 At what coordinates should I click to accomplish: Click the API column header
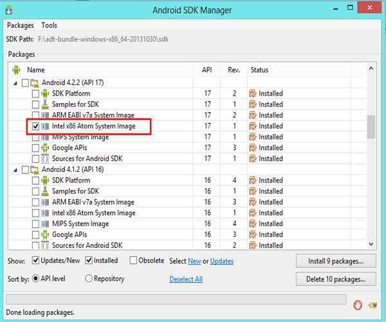[x=207, y=70]
